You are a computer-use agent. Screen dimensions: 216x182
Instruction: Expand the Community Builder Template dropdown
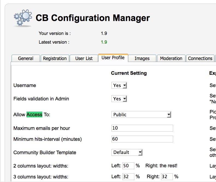127,153
